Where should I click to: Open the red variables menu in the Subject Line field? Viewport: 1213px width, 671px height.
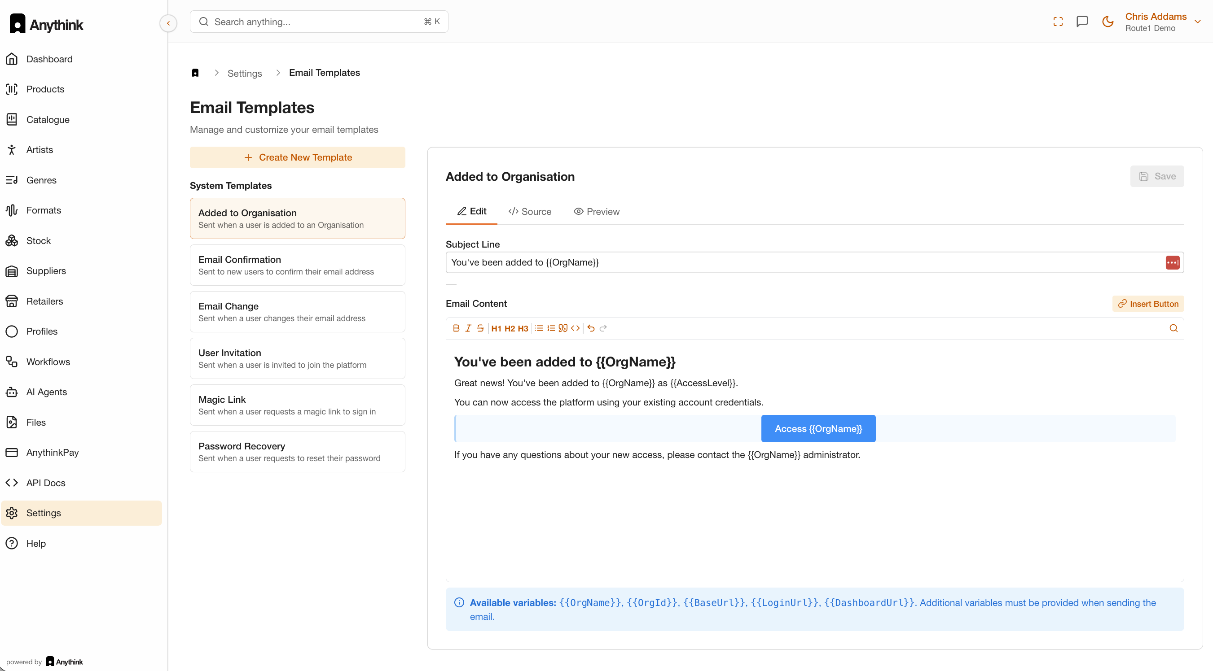click(1172, 262)
